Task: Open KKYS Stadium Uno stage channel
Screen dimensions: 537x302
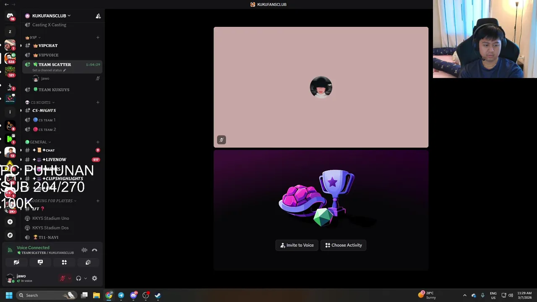Action: [x=62, y=219]
